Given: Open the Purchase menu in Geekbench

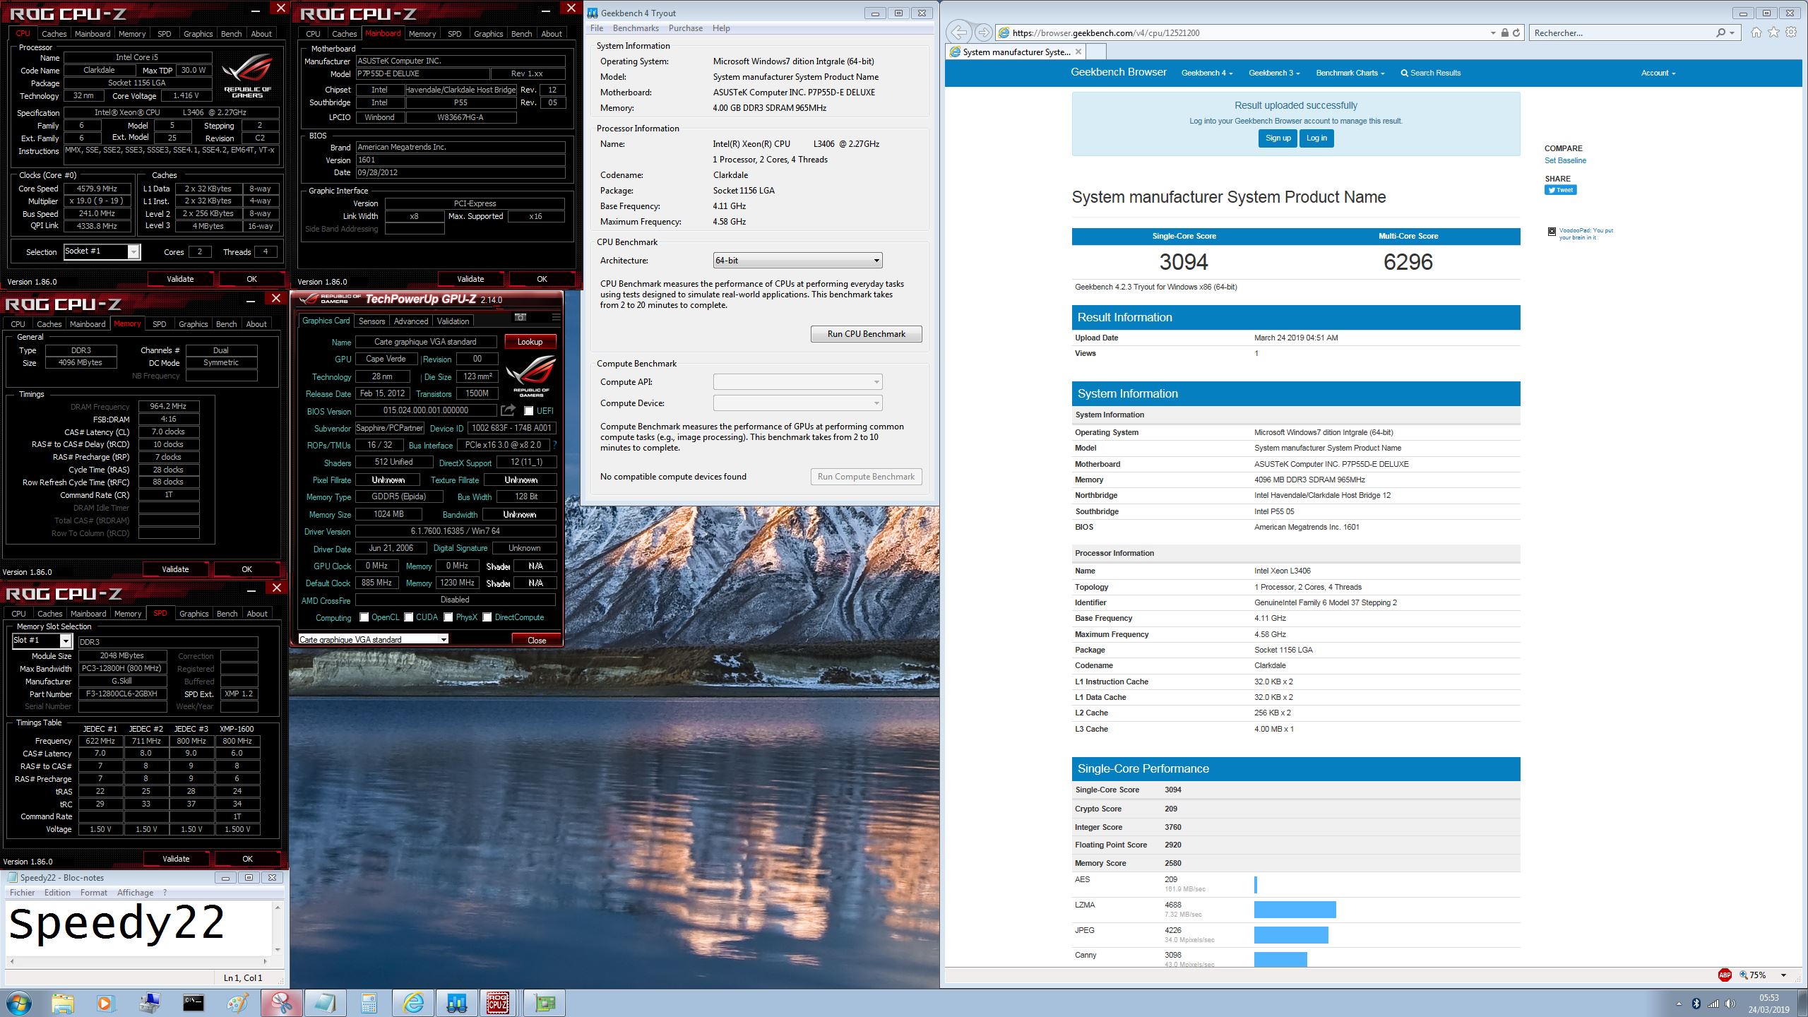Looking at the screenshot, I should point(685,28).
